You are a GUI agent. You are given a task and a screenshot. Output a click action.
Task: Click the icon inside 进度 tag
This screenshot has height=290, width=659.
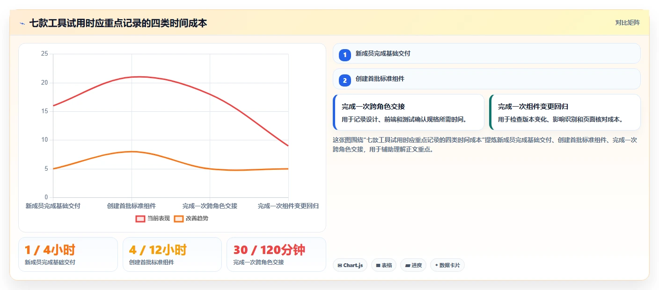coord(407,265)
